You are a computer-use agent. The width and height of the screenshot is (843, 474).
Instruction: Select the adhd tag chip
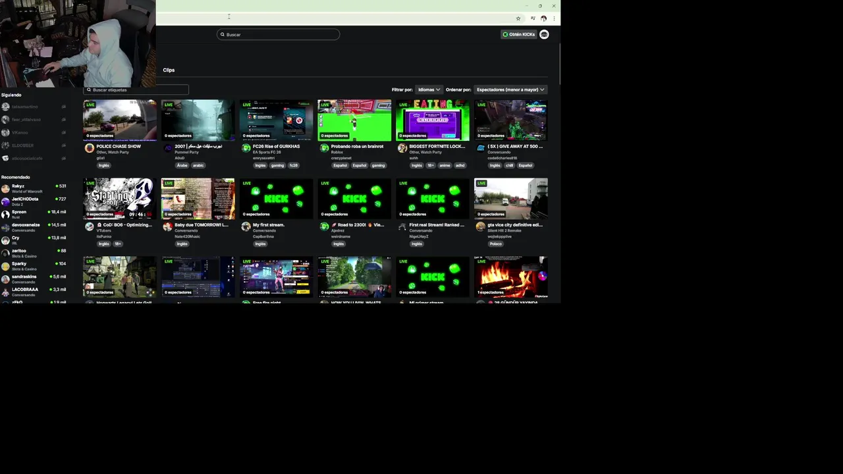[x=460, y=165]
